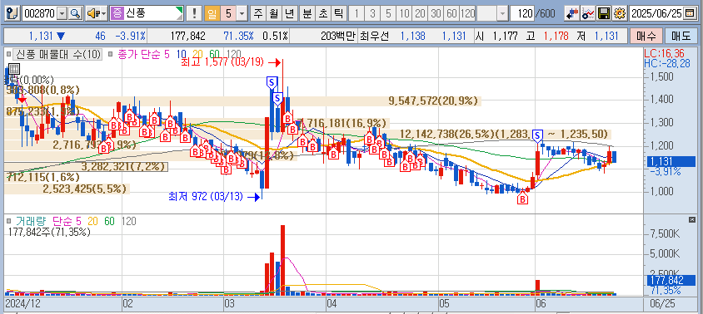Select the 10 interval button
The height and width of the screenshot is (314, 703).
(404, 13)
